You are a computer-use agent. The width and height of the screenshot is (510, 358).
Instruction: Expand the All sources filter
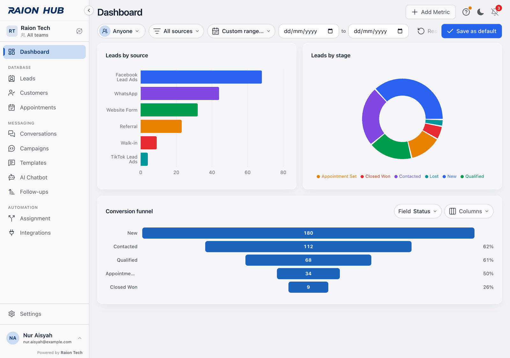tap(176, 31)
